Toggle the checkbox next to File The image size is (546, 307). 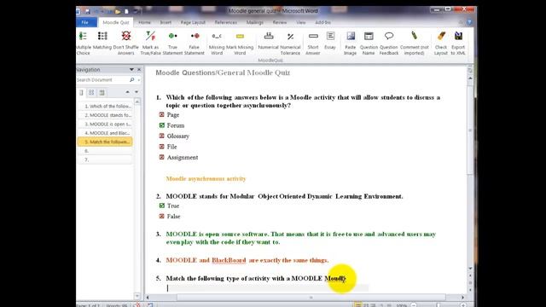point(161,147)
